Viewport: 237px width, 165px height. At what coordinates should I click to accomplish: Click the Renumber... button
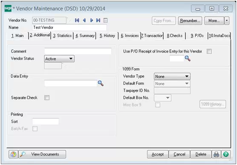[x=190, y=20]
